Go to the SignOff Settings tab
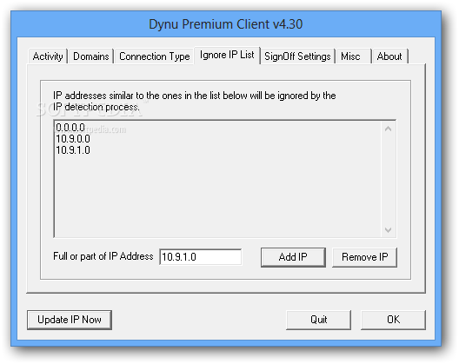The height and width of the screenshot is (364, 459). (297, 56)
